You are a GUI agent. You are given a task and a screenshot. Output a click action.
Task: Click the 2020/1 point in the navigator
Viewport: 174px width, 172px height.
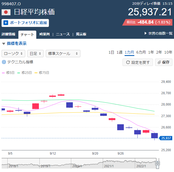point(77,166)
